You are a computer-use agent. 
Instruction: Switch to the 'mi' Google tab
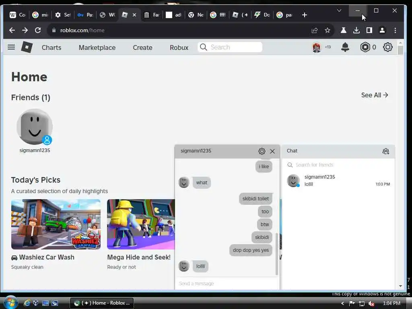click(x=40, y=15)
